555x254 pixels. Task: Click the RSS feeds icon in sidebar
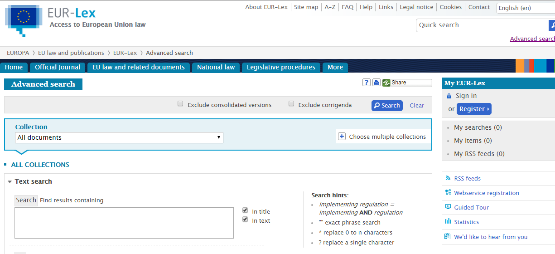click(448, 178)
